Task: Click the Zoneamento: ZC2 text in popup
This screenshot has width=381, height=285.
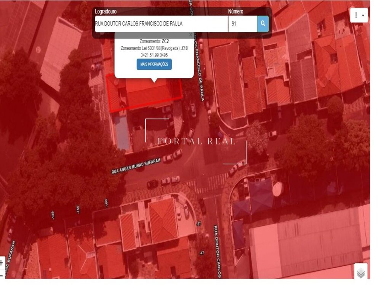Action: coord(154,41)
